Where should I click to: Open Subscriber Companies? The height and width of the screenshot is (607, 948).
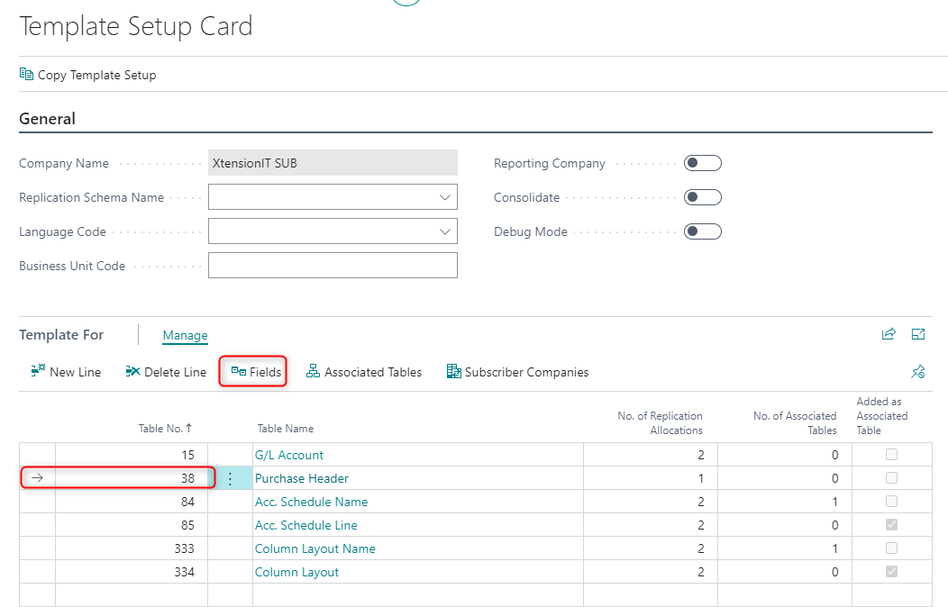tap(517, 371)
